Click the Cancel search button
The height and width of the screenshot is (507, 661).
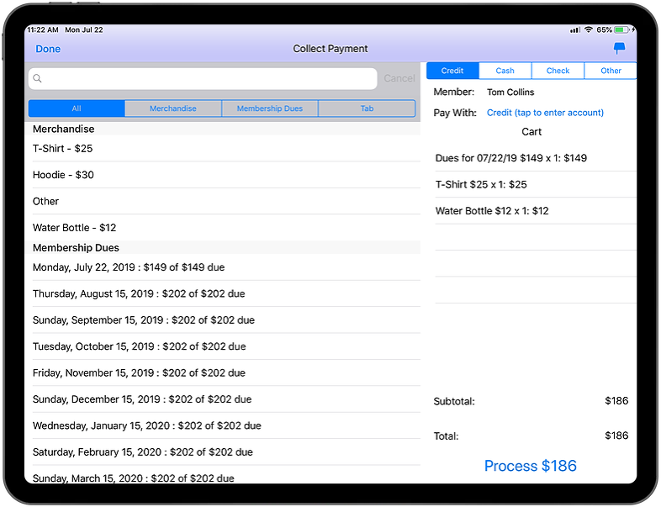pyautogui.click(x=399, y=79)
